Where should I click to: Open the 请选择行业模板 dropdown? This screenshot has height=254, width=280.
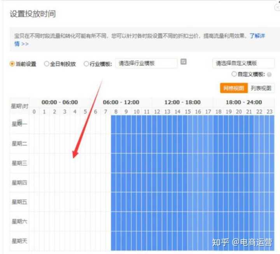146,63
